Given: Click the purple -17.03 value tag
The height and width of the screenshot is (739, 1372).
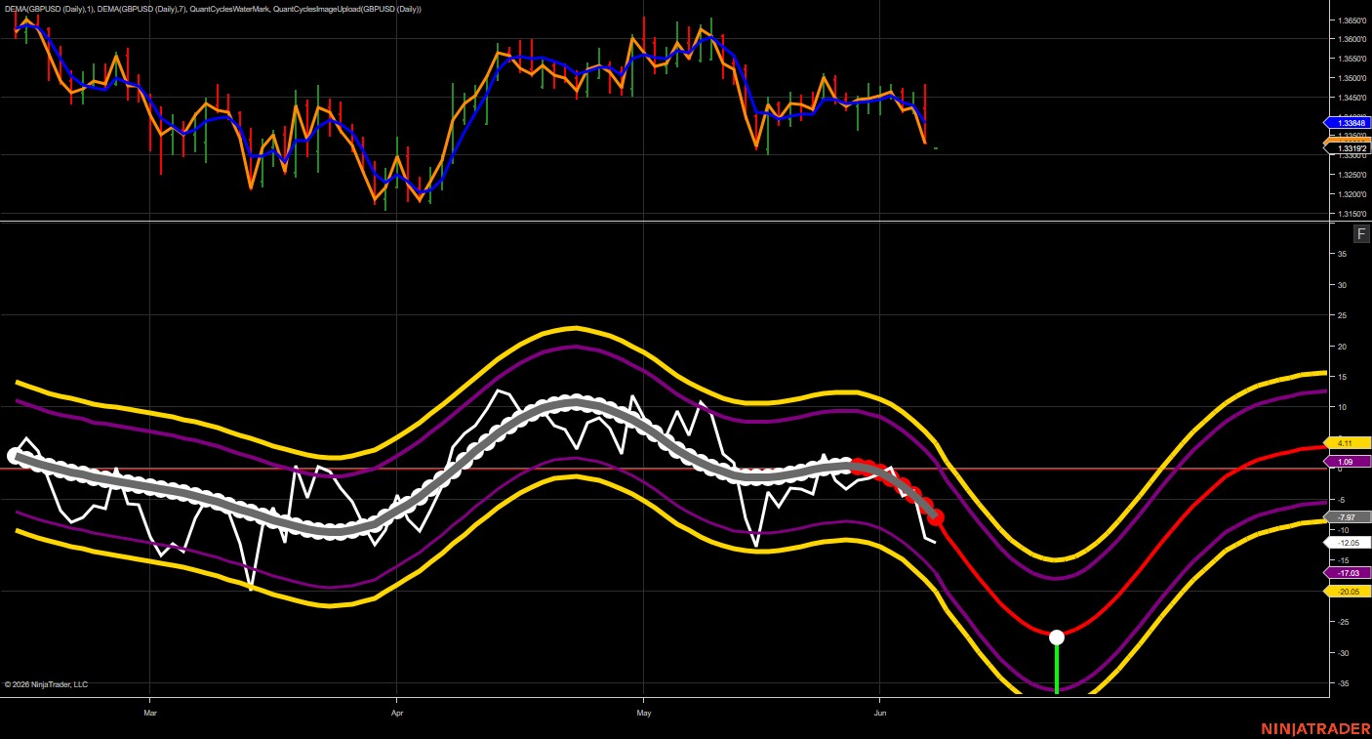Looking at the screenshot, I should pyautogui.click(x=1348, y=573).
